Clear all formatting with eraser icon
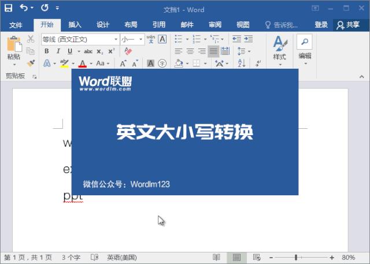Screen dimensions: 370x264 point(128,51)
